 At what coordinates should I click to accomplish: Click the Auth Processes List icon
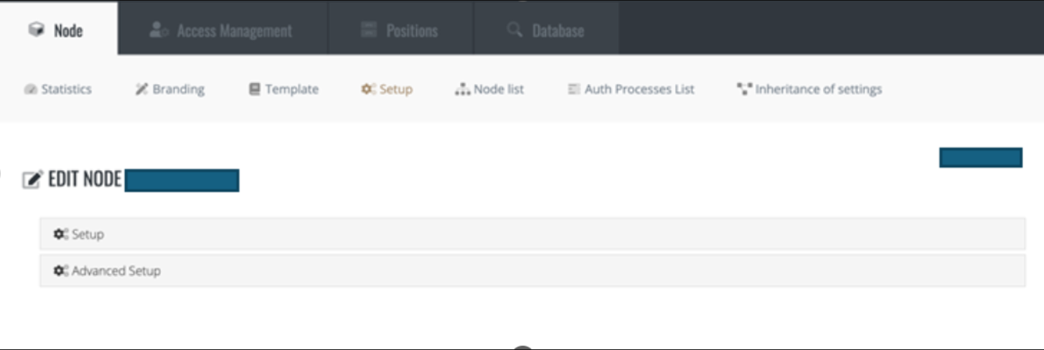pos(574,90)
